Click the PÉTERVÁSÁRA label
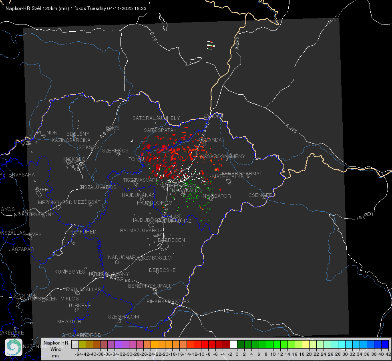Screen dimensions: 392x361 [17, 174]
